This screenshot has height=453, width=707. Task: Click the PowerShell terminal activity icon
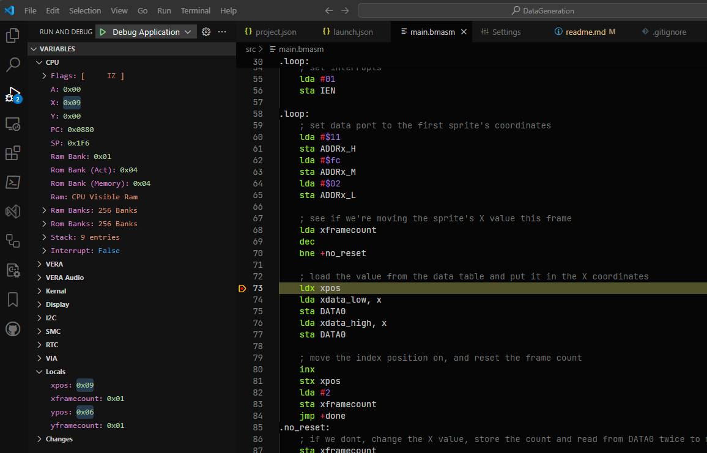pyautogui.click(x=13, y=182)
